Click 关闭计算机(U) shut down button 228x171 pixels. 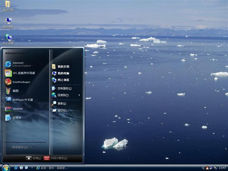tap(56, 158)
